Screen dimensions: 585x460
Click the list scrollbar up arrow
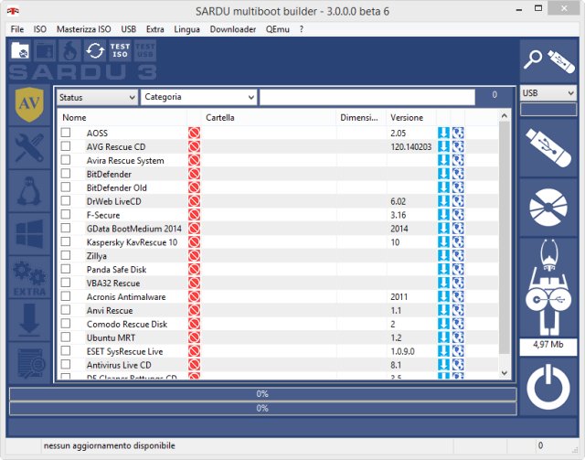[505, 116]
